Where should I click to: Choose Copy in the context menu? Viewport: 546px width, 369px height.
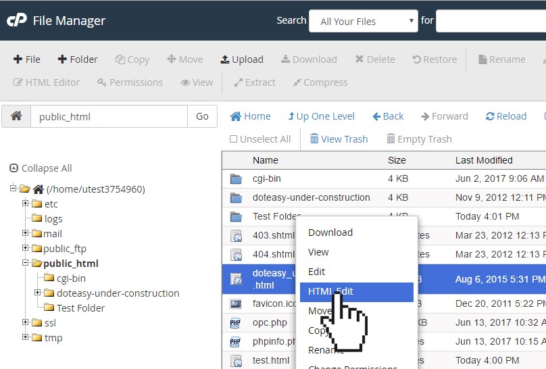click(x=357, y=330)
